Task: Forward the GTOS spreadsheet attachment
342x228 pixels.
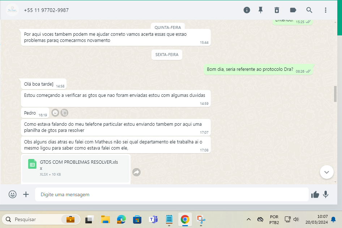Action: pos(136,172)
